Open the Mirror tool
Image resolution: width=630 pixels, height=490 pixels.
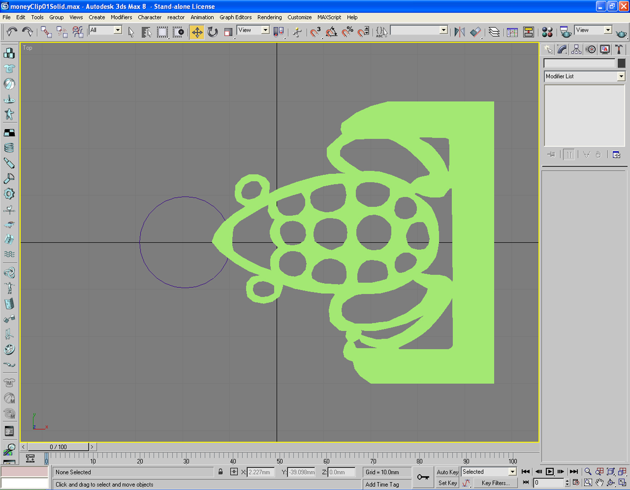pyautogui.click(x=459, y=32)
